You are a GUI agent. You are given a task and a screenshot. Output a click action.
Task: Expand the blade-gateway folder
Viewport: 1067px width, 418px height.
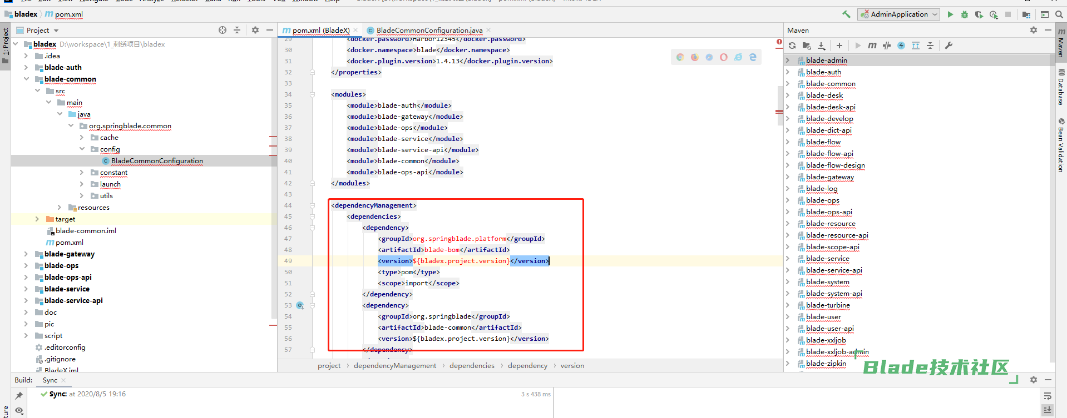[26, 254]
